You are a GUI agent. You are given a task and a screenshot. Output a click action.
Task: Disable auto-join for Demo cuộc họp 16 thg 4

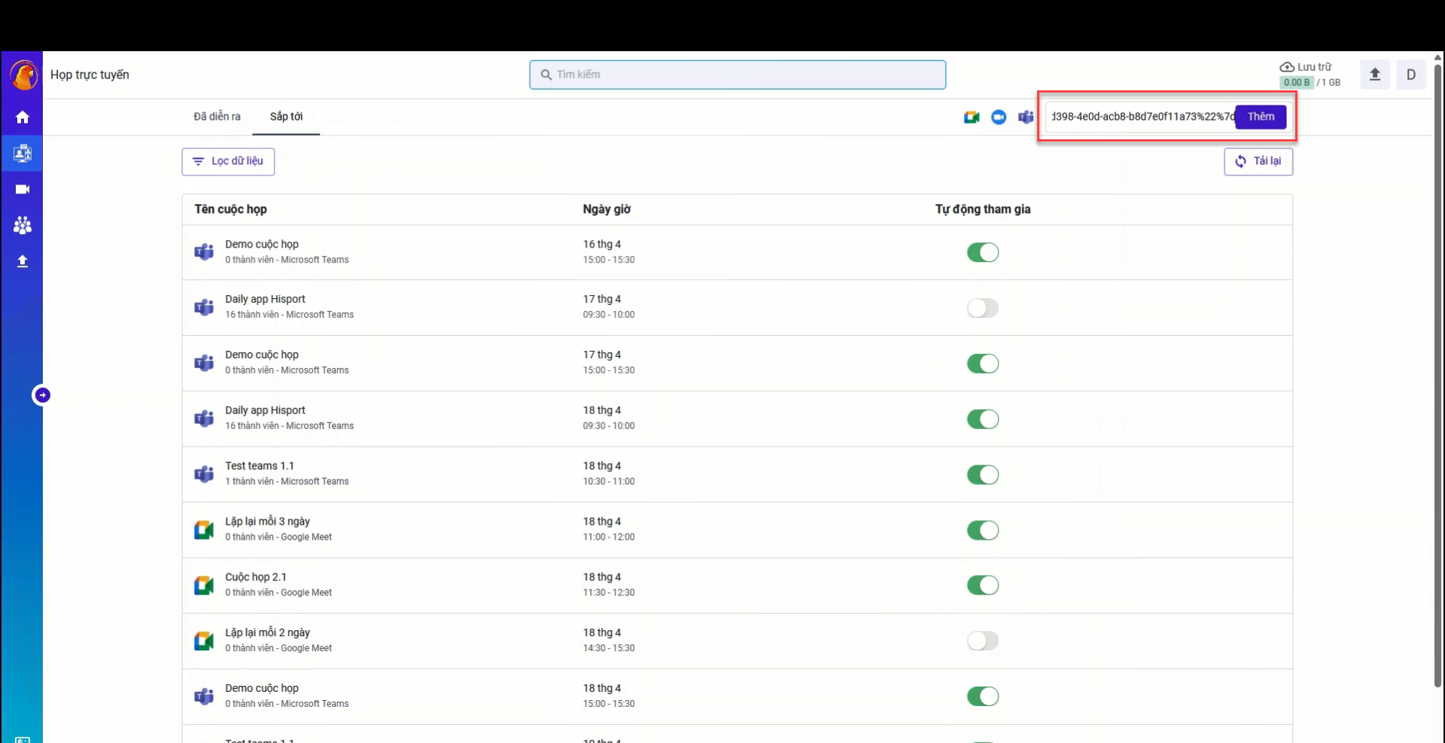pos(983,253)
